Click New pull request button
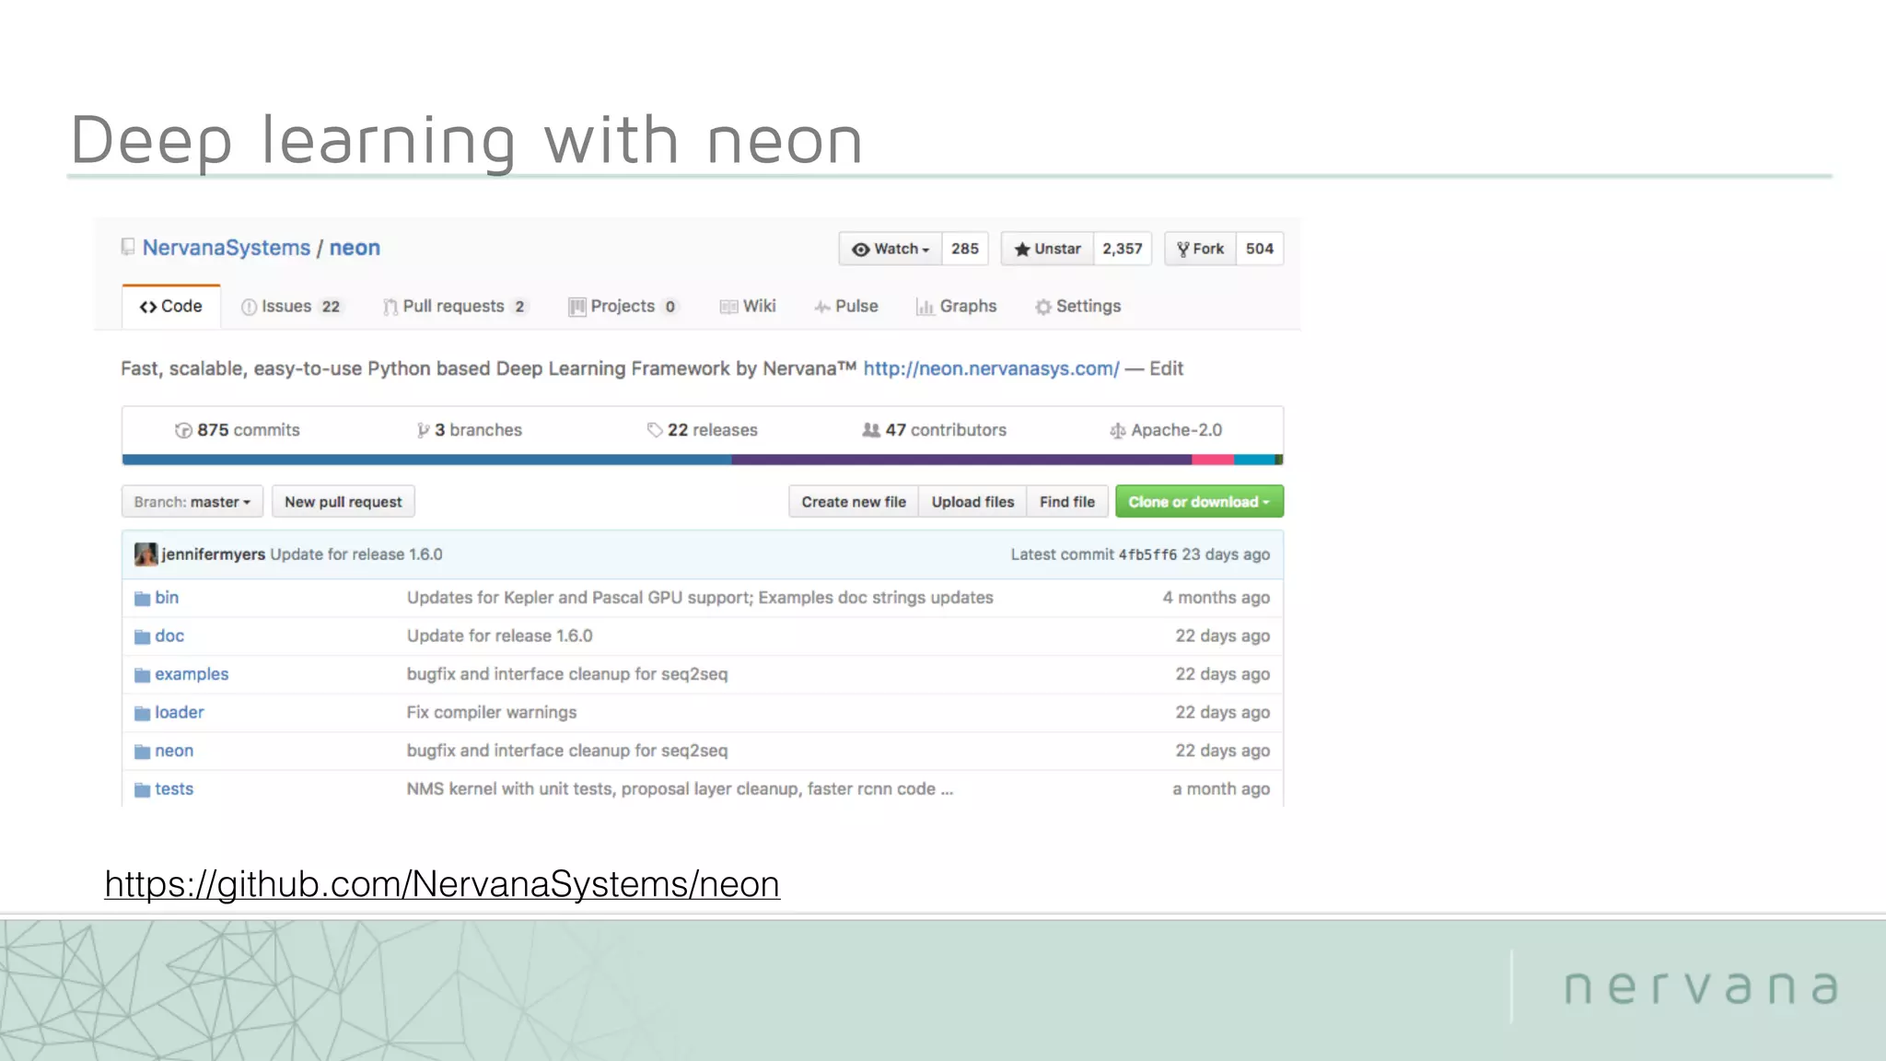Viewport: 1886px width, 1061px height. click(343, 502)
